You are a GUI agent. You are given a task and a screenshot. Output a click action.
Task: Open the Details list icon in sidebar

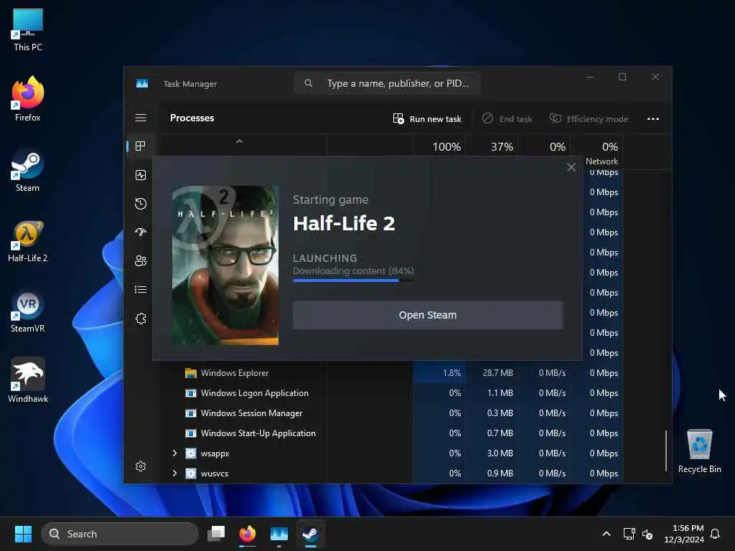(x=141, y=290)
